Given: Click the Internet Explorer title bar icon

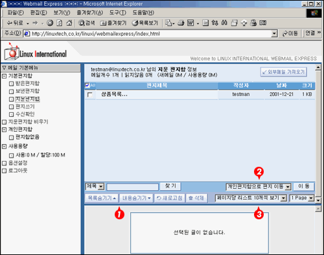Looking at the screenshot, I should pos(4,4).
